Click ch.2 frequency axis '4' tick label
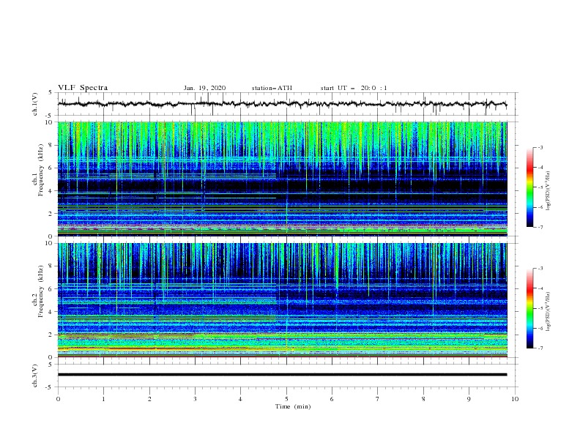 tap(51, 312)
